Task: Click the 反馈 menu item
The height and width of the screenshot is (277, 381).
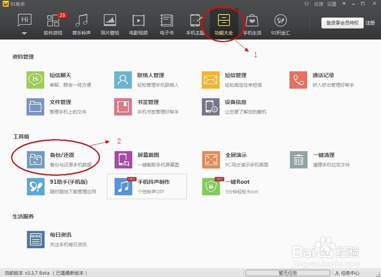Action: (x=319, y=4)
